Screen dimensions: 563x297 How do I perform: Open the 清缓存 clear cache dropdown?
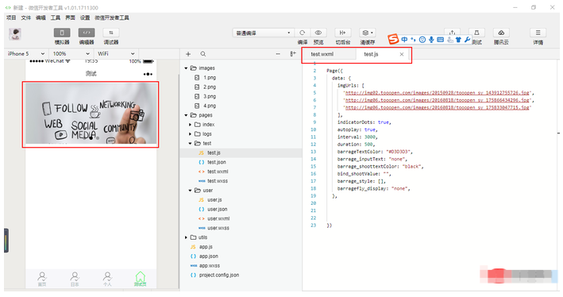click(x=368, y=33)
